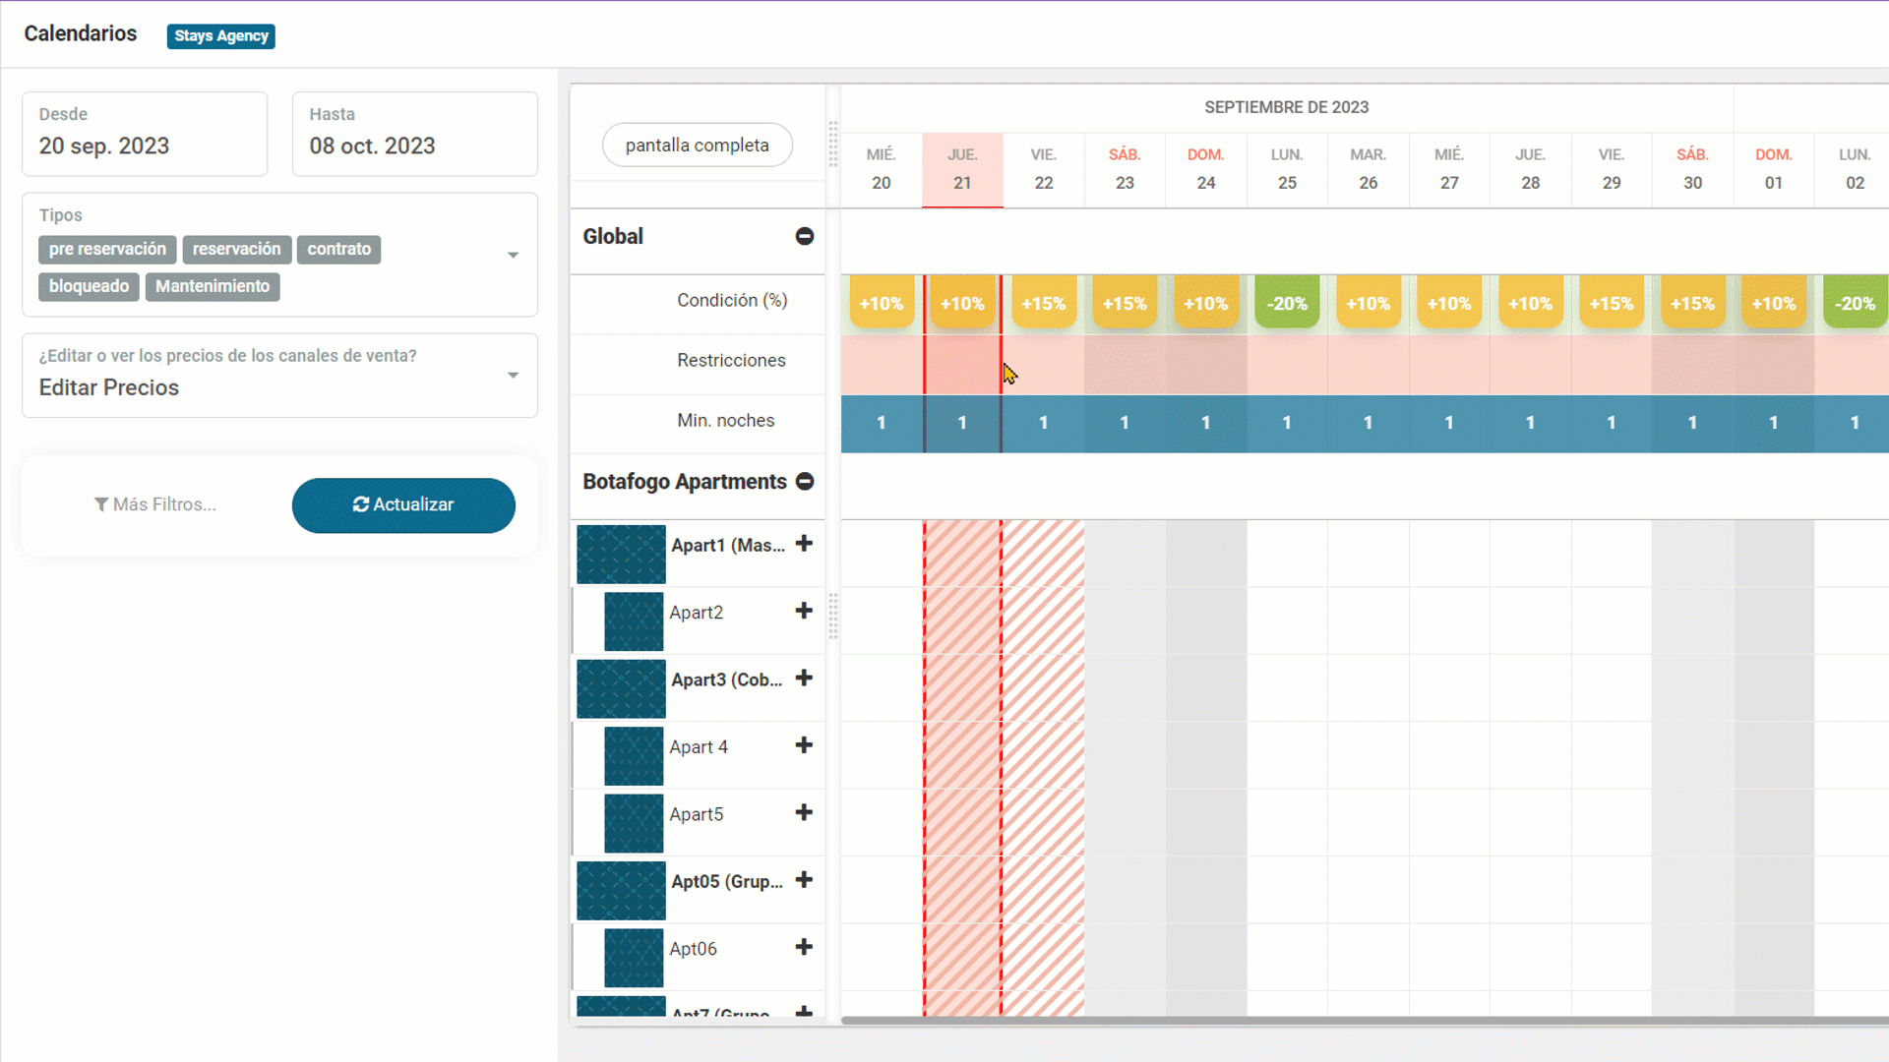Viewport: 1889px width, 1062px height.
Task: Click the Actualizar button
Action: click(403, 504)
